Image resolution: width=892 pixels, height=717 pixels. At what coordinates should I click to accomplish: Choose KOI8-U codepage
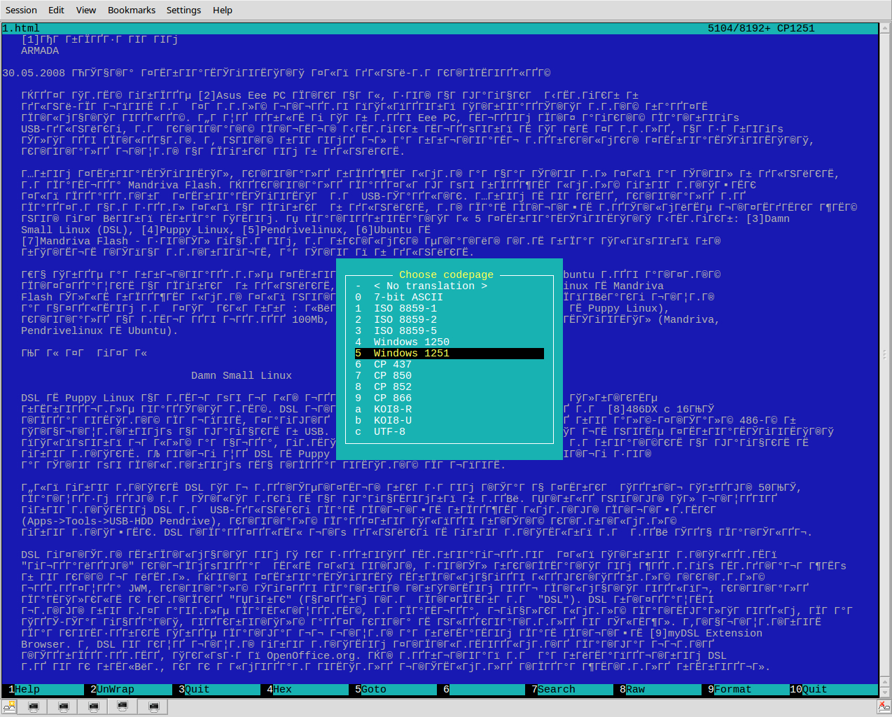pos(449,420)
